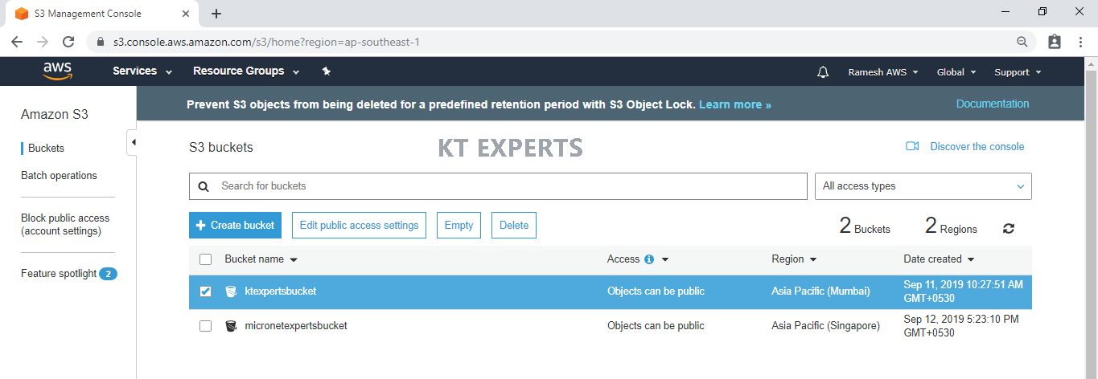Screen dimensions: 1098x379
Task: Open Access column sort arrow
Action: click(665, 260)
